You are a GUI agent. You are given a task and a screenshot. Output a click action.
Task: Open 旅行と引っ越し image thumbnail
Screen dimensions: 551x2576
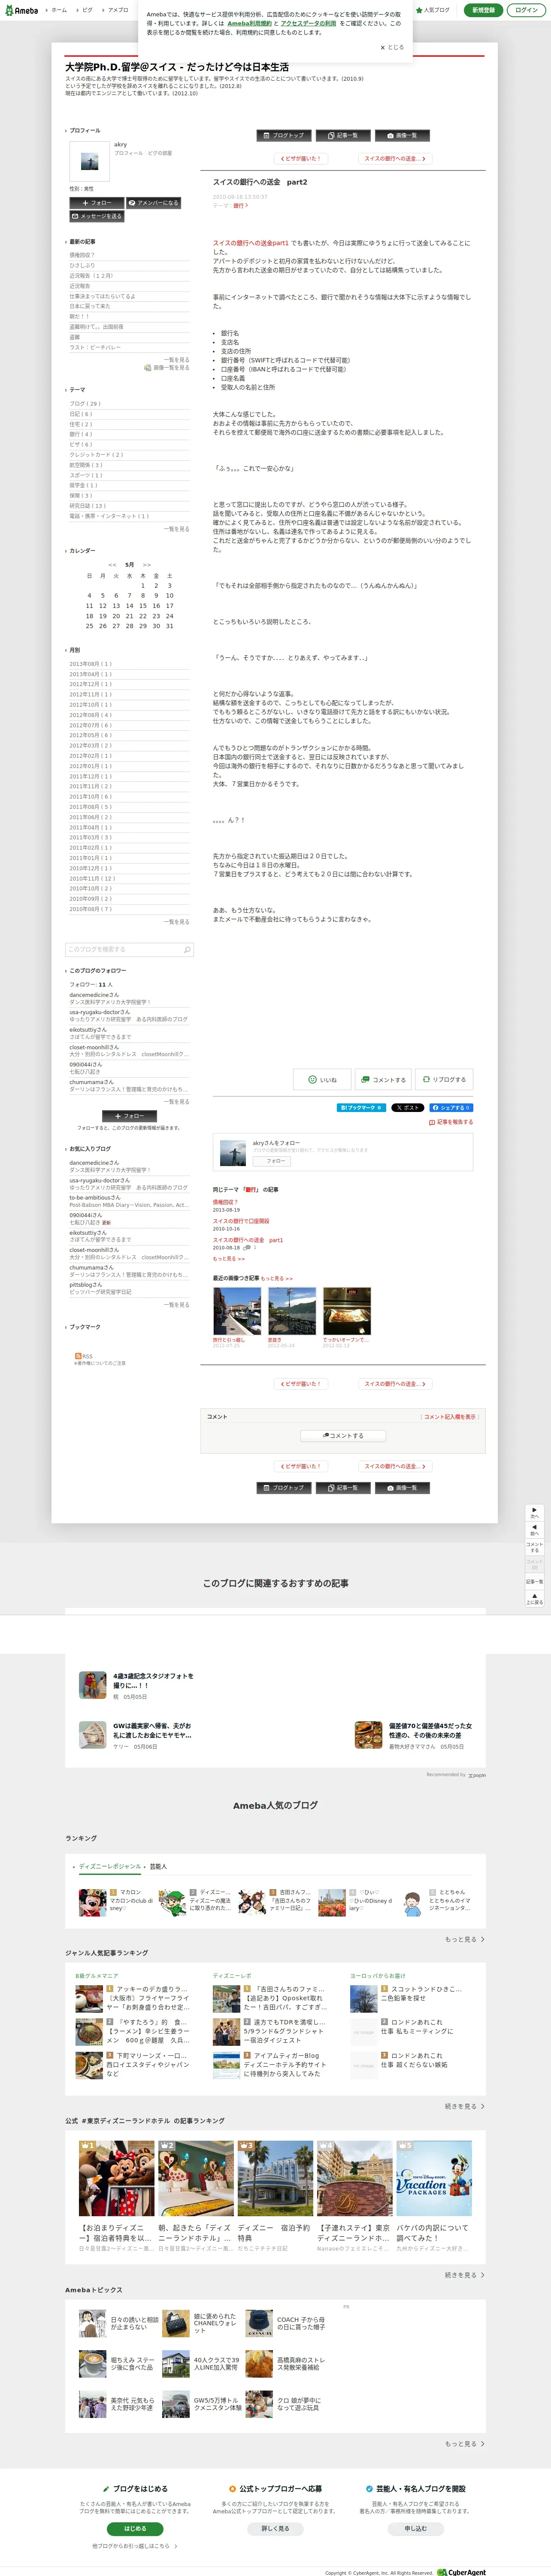pos(237,1311)
